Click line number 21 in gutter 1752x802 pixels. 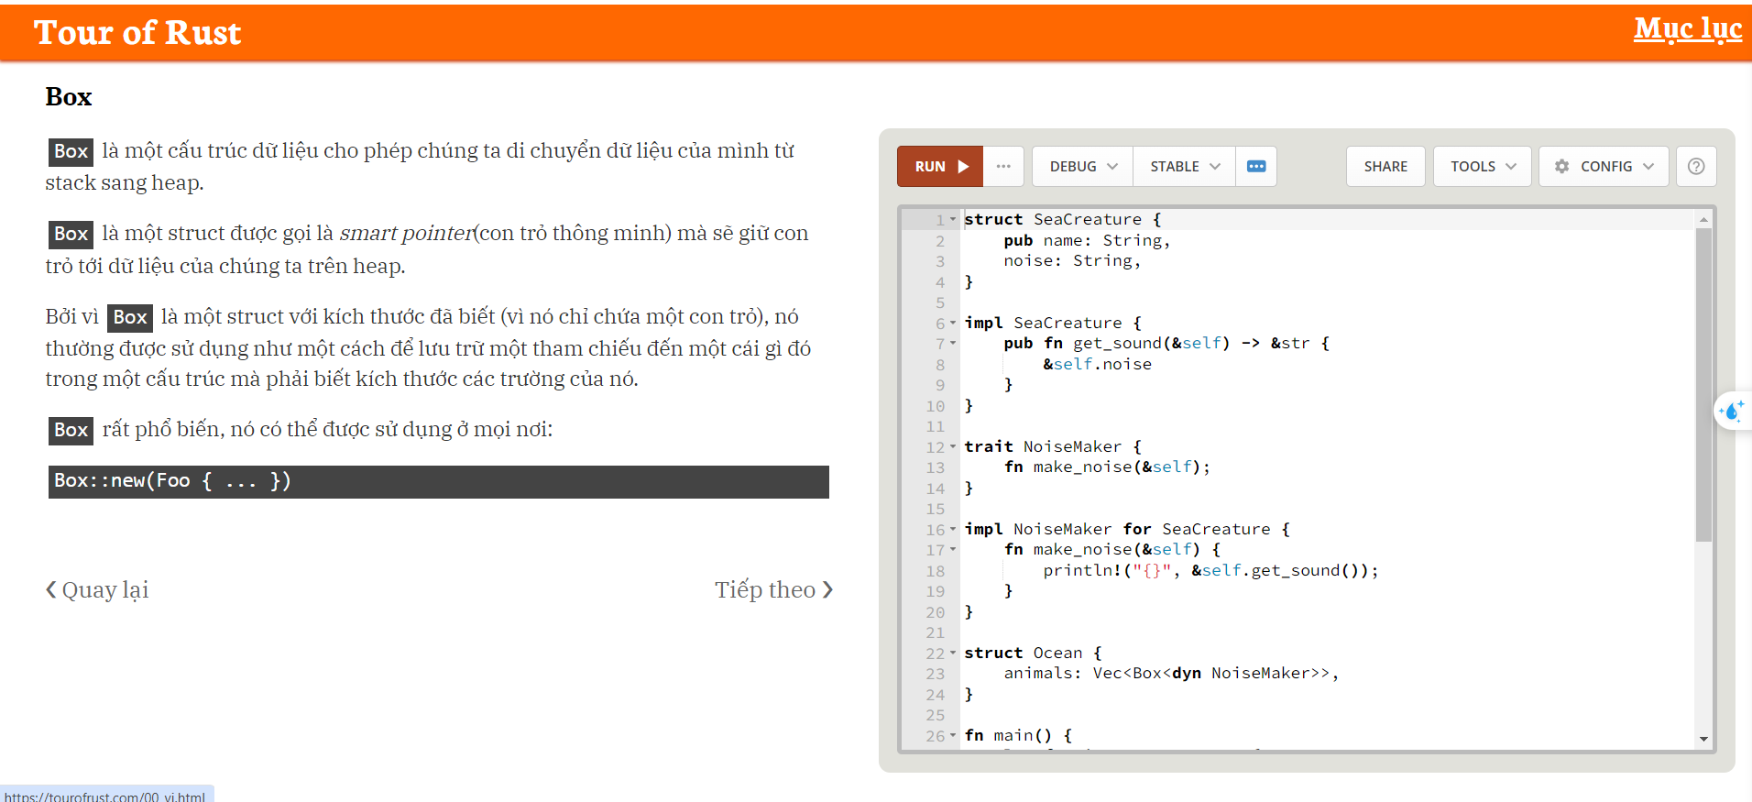click(x=935, y=632)
